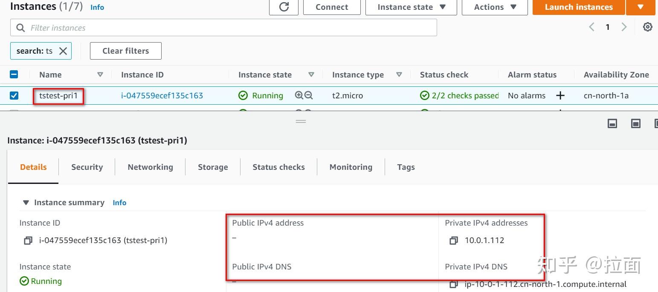Image resolution: width=658 pixels, height=292 pixels.
Task: Click the refresh instances icon
Action: (283, 7)
